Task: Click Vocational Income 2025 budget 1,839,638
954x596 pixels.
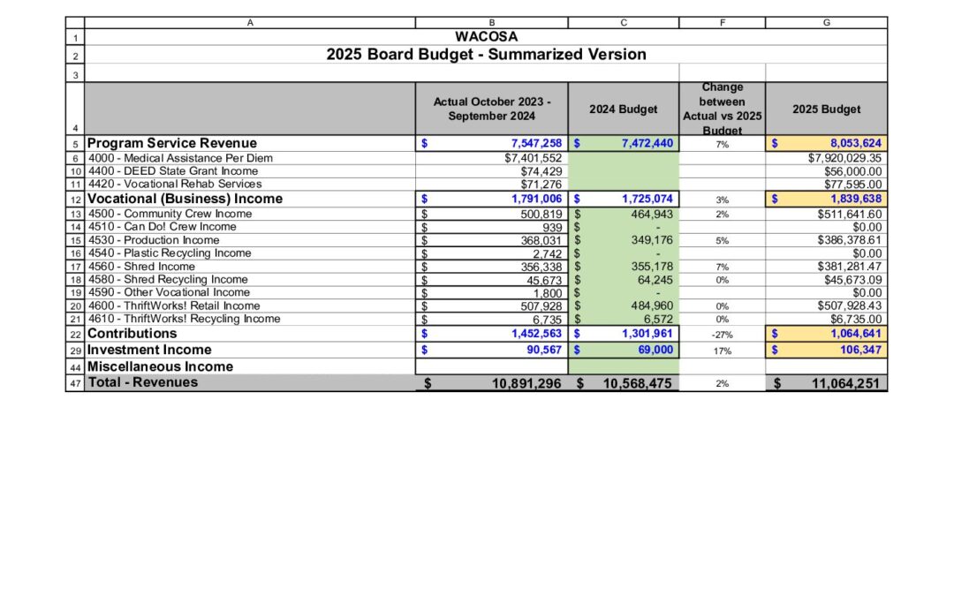Action: pos(826,199)
